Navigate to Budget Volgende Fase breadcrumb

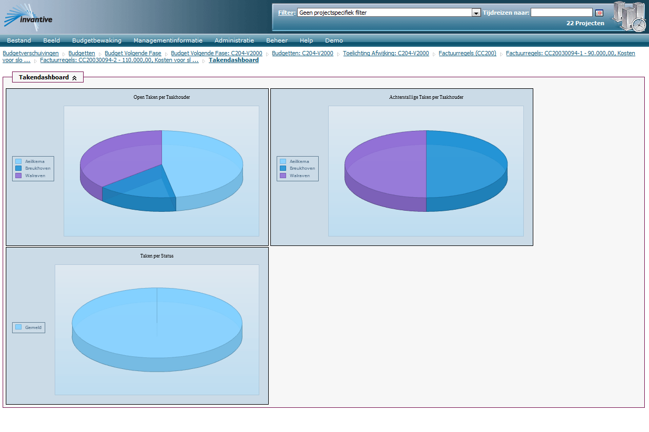(133, 54)
